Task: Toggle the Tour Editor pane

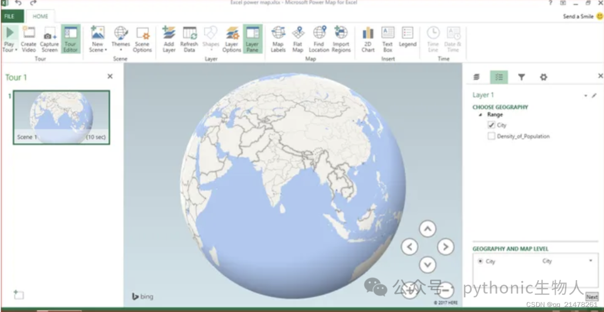Action: coord(70,39)
